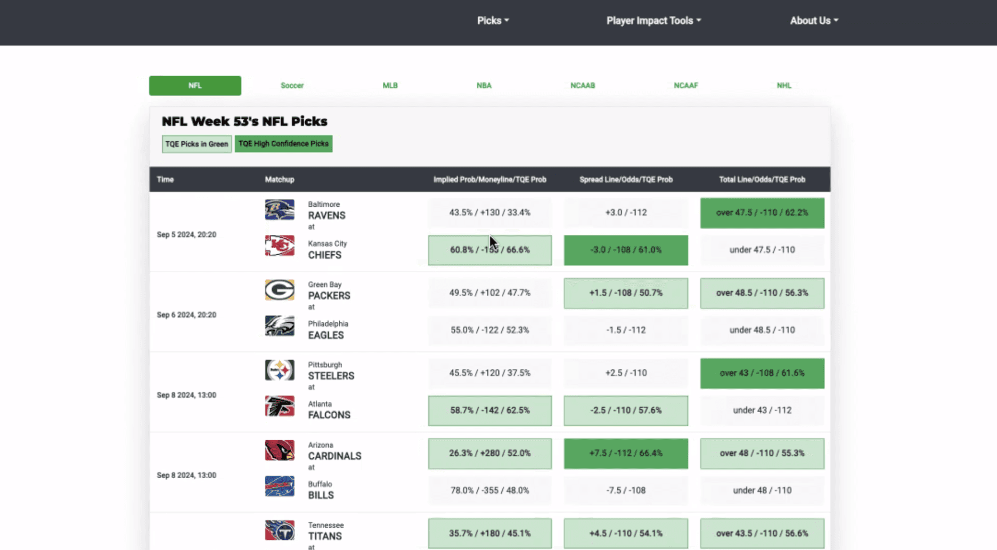Select Chiefs spread -3.0 / -108 / 61.0%
This screenshot has width=997, height=550.
click(x=626, y=250)
